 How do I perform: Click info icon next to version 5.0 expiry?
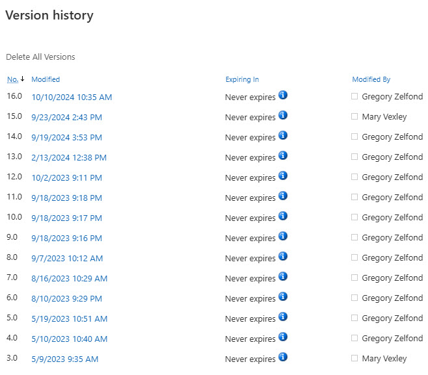pyautogui.click(x=283, y=317)
